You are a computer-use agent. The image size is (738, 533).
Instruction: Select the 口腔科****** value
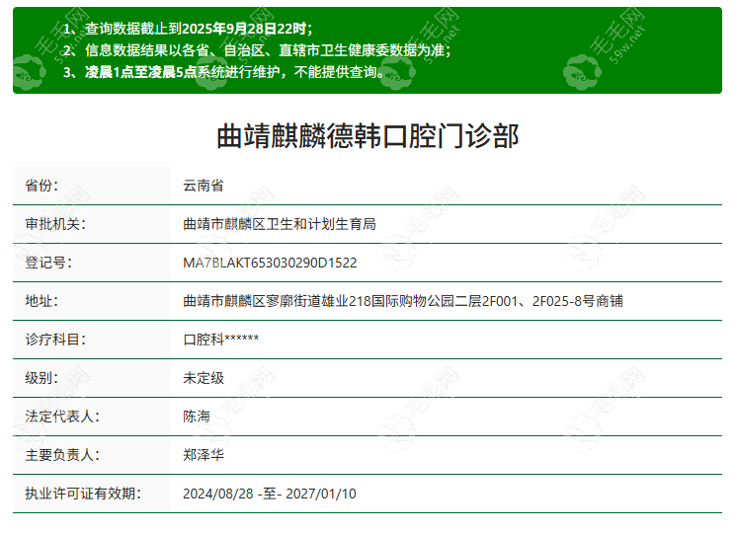pyautogui.click(x=221, y=340)
